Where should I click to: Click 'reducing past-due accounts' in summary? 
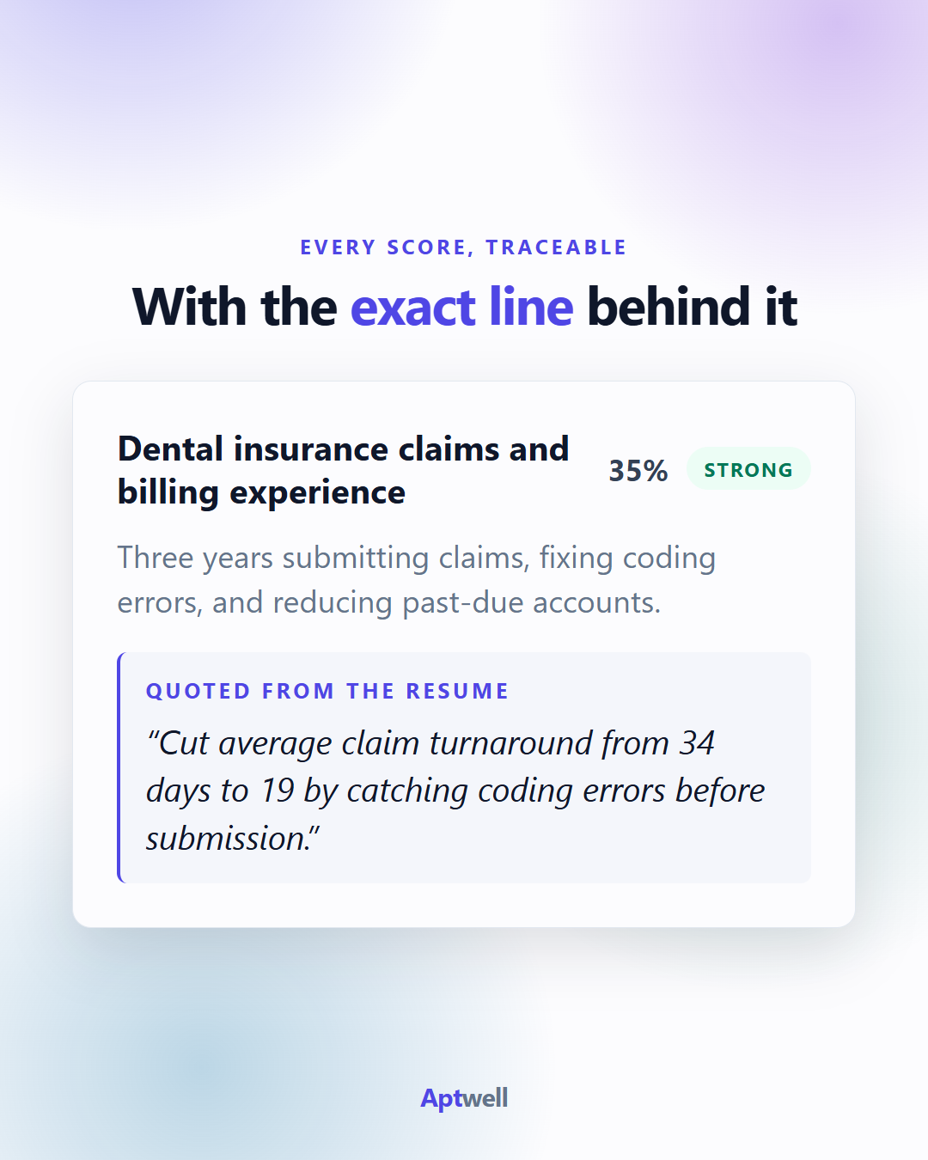coord(466,602)
